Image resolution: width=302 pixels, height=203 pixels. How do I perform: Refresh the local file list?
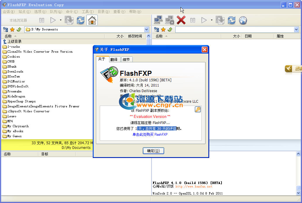80,20
